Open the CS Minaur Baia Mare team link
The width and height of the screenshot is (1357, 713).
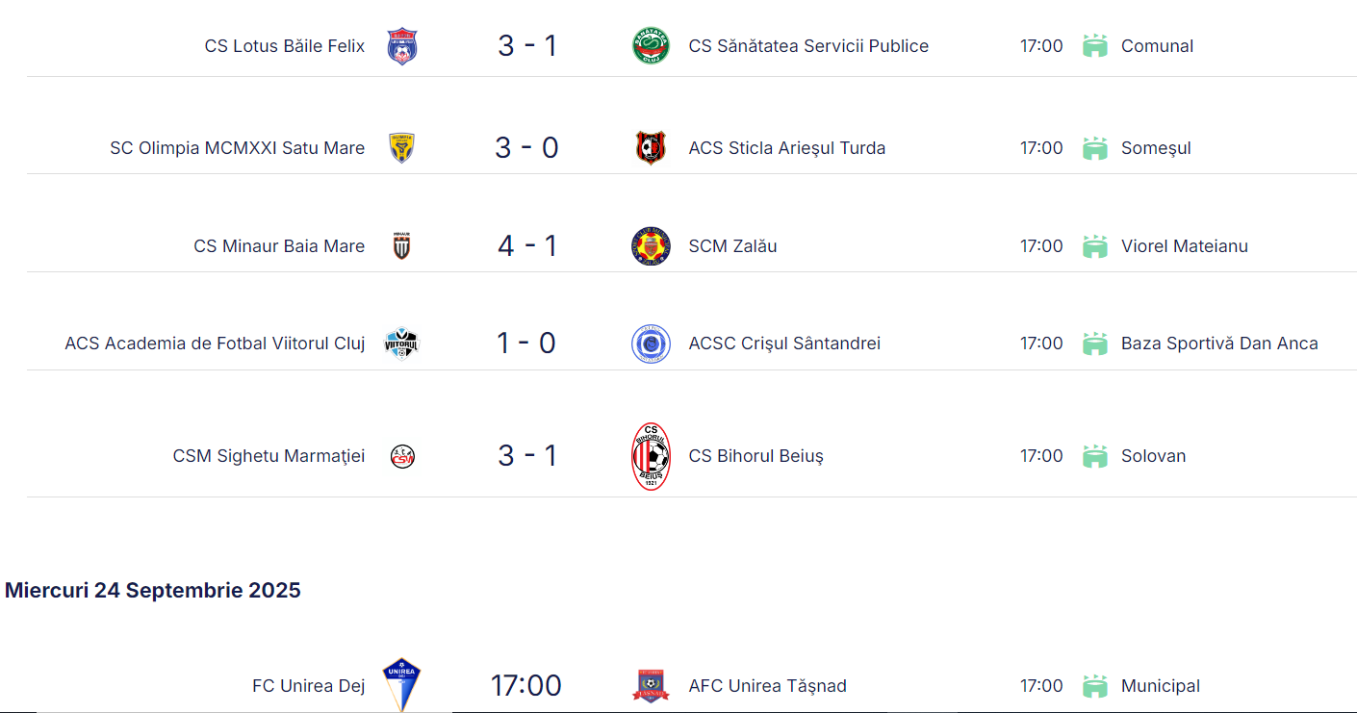(279, 246)
